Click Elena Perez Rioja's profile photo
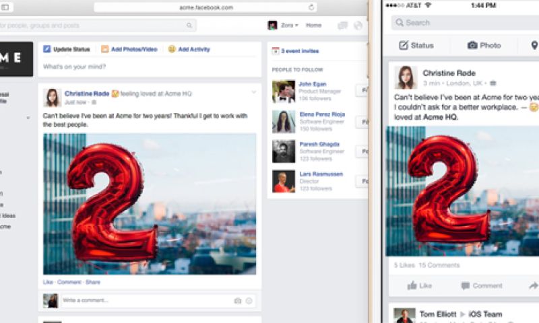This screenshot has height=323, width=539. [x=284, y=122]
